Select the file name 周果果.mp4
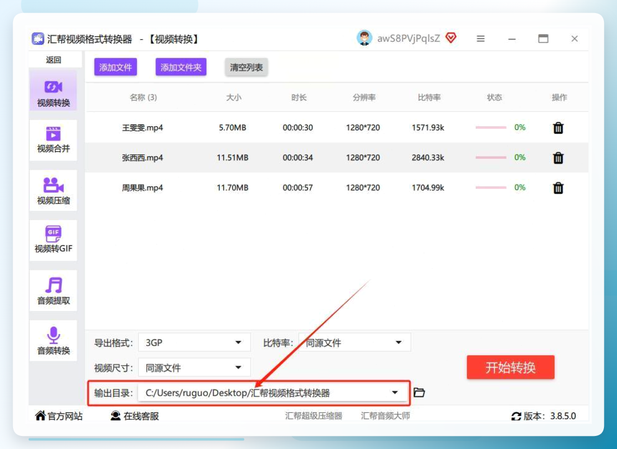The width and height of the screenshot is (617, 449). [142, 188]
